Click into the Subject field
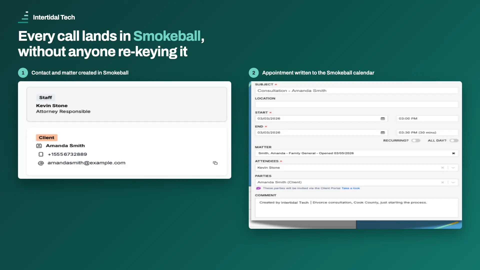Viewport: 480px width, 270px height. coord(357,91)
